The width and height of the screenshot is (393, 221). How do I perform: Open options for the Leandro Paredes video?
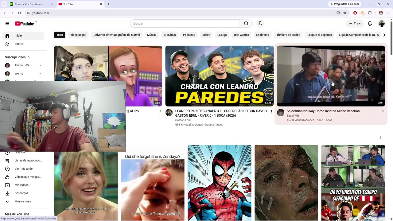(x=271, y=112)
